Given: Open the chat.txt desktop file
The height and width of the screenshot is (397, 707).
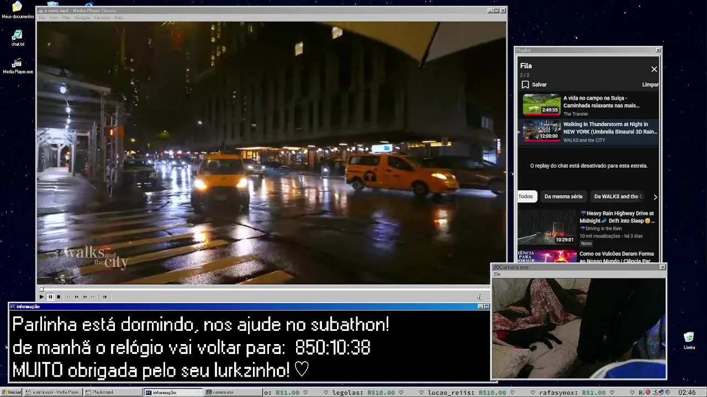Looking at the screenshot, I should coord(18,38).
